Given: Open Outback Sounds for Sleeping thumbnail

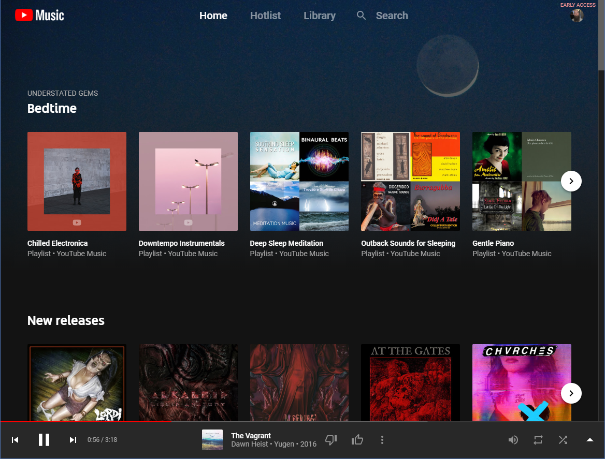Looking at the screenshot, I should click(411, 182).
